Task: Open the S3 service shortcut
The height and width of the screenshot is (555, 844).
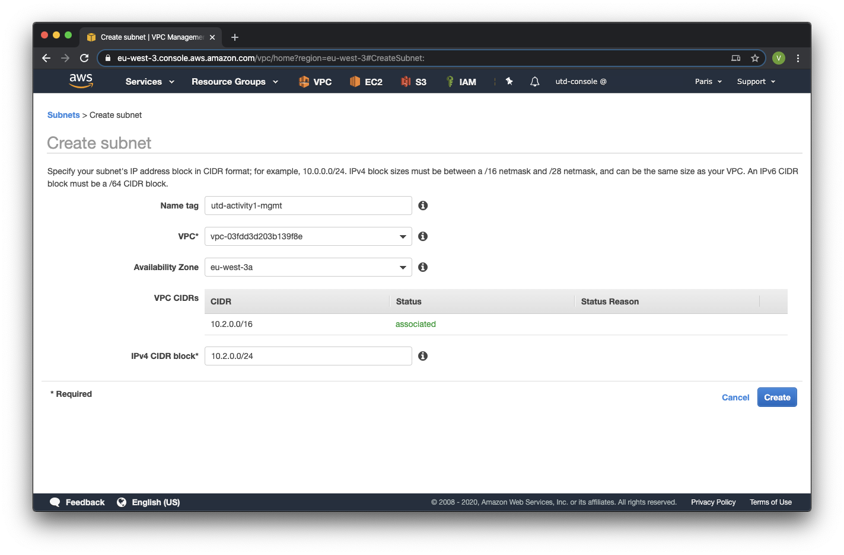Action: point(413,82)
